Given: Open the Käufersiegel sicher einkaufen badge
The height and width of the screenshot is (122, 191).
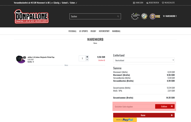Looking at the screenshot, I should [155, 16].
